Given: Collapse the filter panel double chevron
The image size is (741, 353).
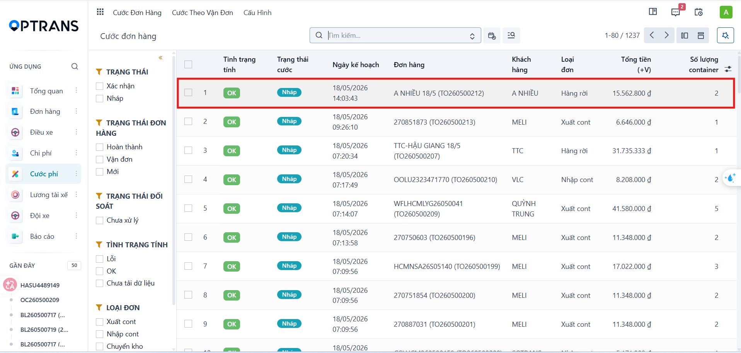Looking at the screenshot, I should pyautogui.click(x=160, y=58).
